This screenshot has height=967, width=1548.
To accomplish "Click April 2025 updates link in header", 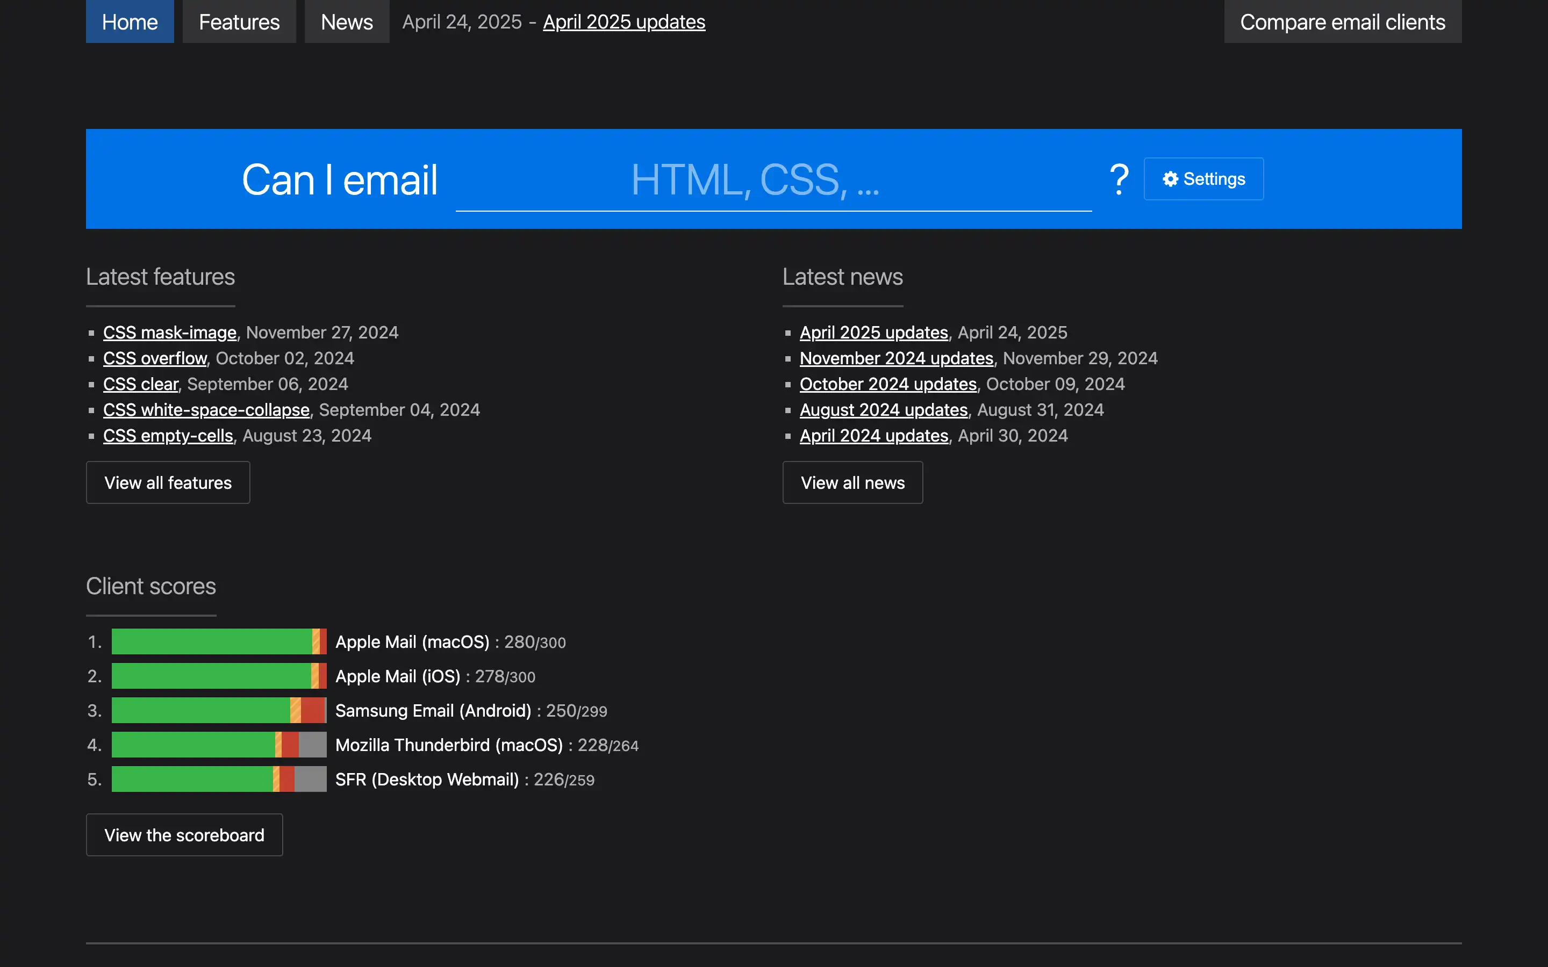I will coord(625,21).
